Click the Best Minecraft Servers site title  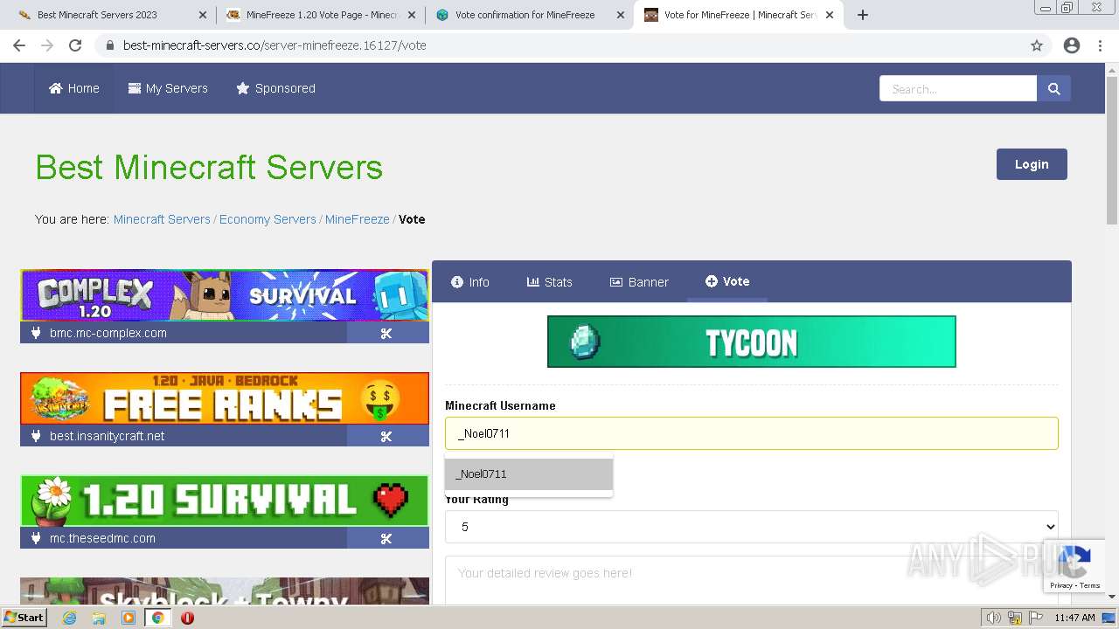(209, 167)
